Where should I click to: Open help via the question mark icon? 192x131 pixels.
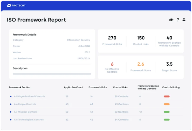tap(178, 20)
